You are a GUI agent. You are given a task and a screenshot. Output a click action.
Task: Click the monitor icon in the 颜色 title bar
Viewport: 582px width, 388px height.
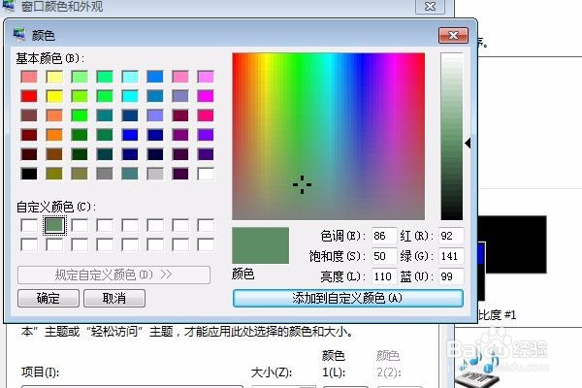(19, 35)
